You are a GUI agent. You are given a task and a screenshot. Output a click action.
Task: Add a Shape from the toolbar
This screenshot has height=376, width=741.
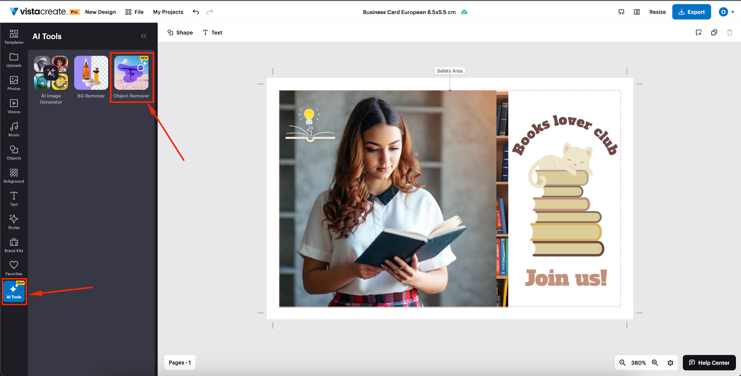pyautogui.click(x=180, y=32)
